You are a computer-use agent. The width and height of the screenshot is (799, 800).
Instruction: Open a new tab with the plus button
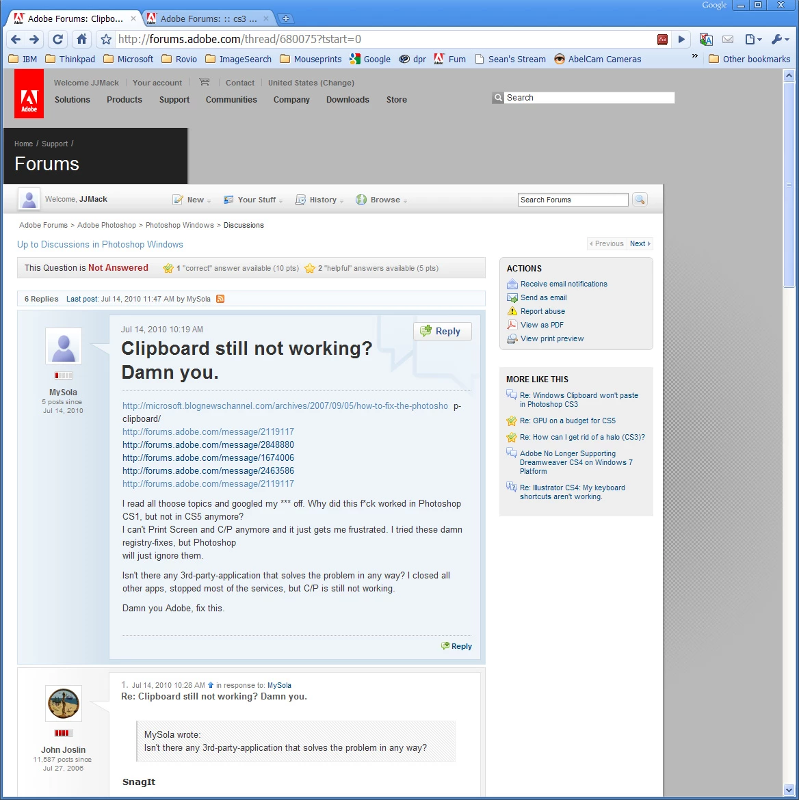286,18
